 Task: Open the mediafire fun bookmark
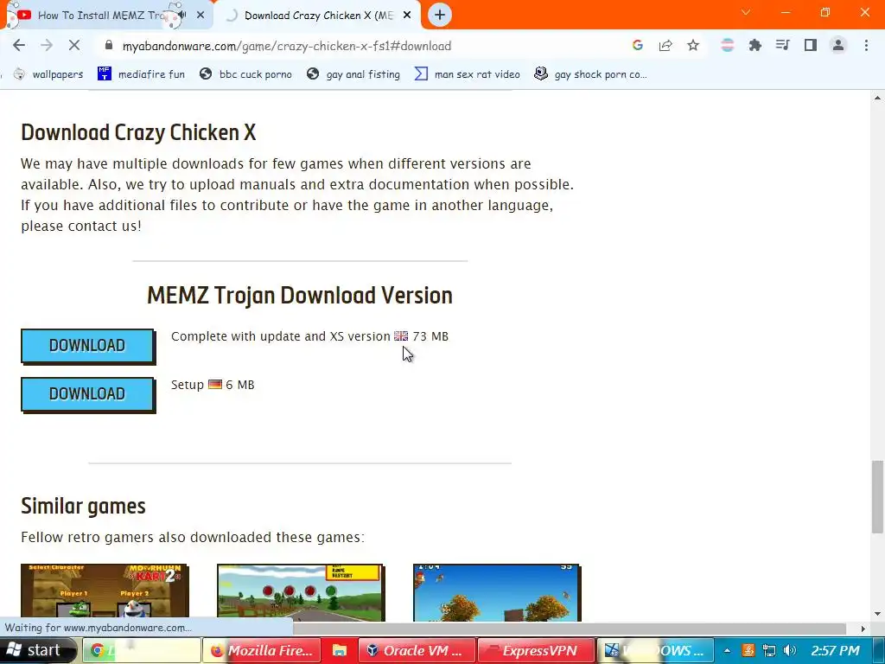[141, 74]
